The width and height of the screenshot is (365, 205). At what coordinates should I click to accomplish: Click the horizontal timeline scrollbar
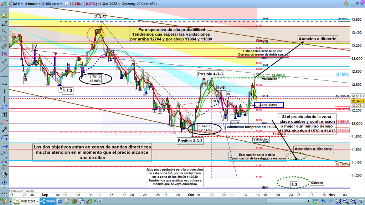(214, 201)
